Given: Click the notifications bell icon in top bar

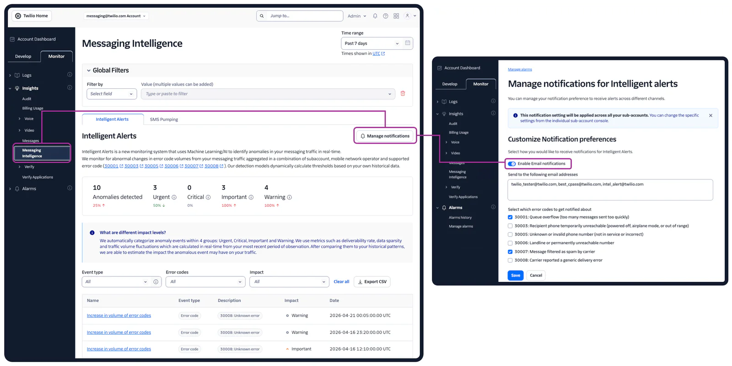Looking at the screenshot, I should click(375, 16).
